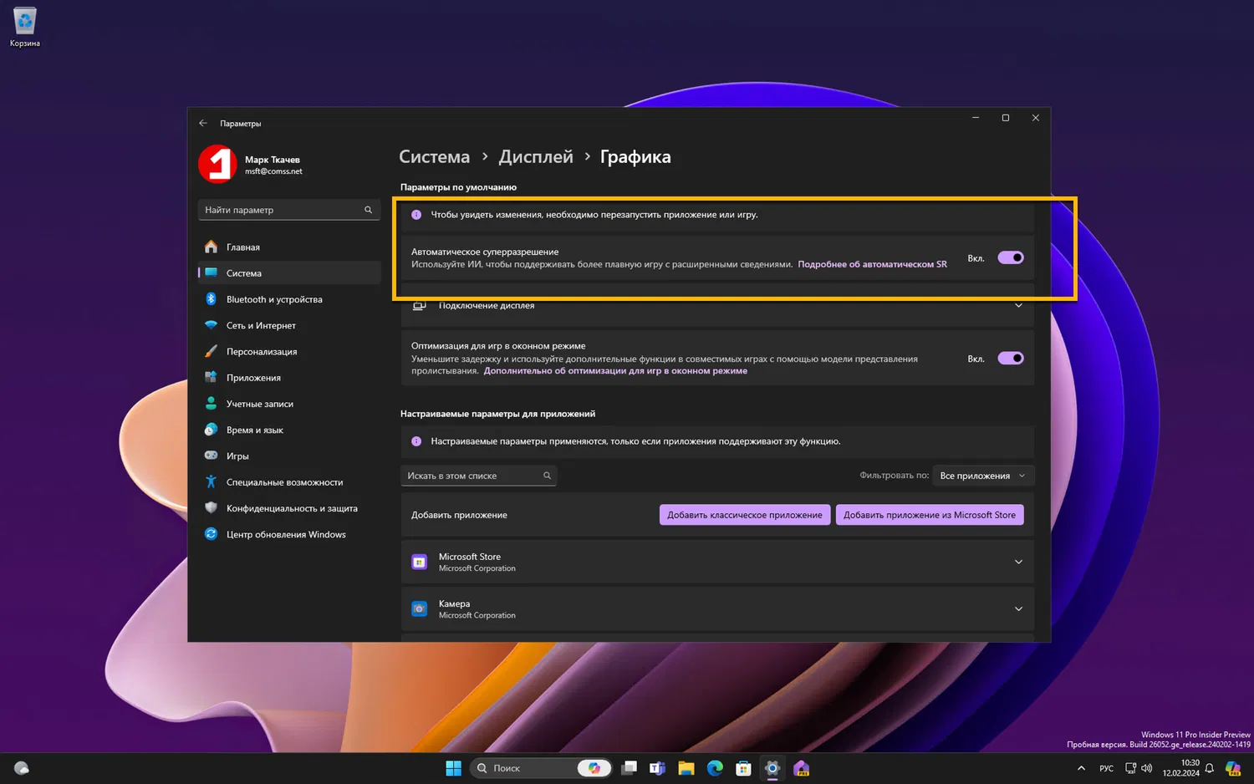Click the volume speaker tray icon
This screenshot has width=1254, height=784.
click(x=1146, y=768)
